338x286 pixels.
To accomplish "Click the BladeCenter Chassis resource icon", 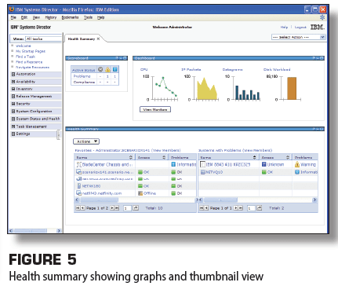I will click(x=78, y=165).
